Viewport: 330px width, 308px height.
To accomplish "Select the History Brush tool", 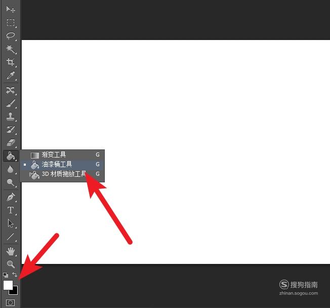I will click(x=11, y=130).
